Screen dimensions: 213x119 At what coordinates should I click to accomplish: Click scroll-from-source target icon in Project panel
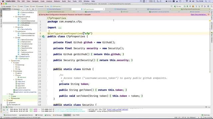pyautogui.click(x=27, y=9)
